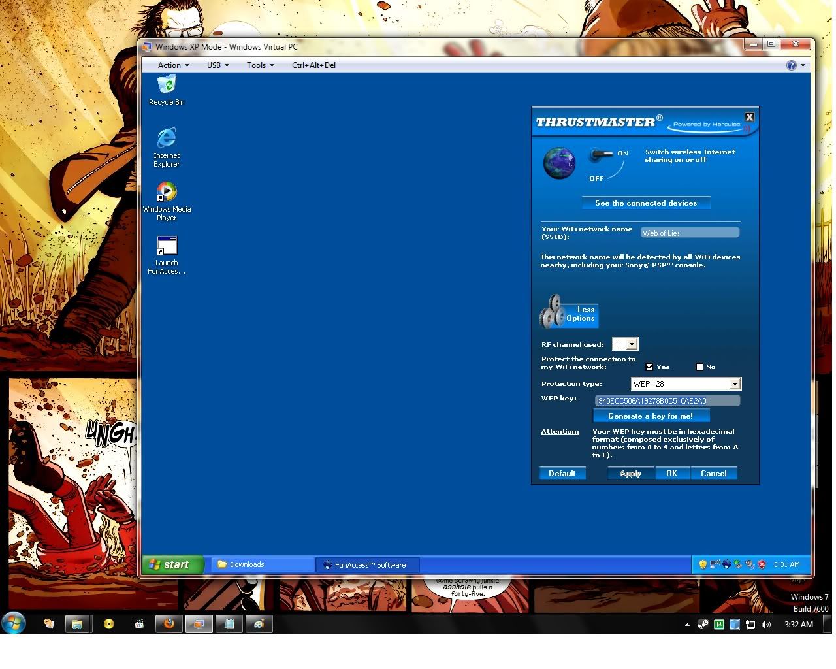Click the XP start button
Screen dimensions: 836x669
pos(173,564)
